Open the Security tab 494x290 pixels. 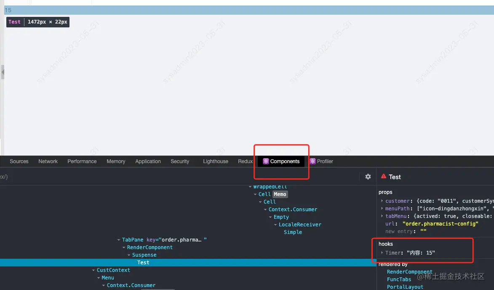tap(180, 161)
